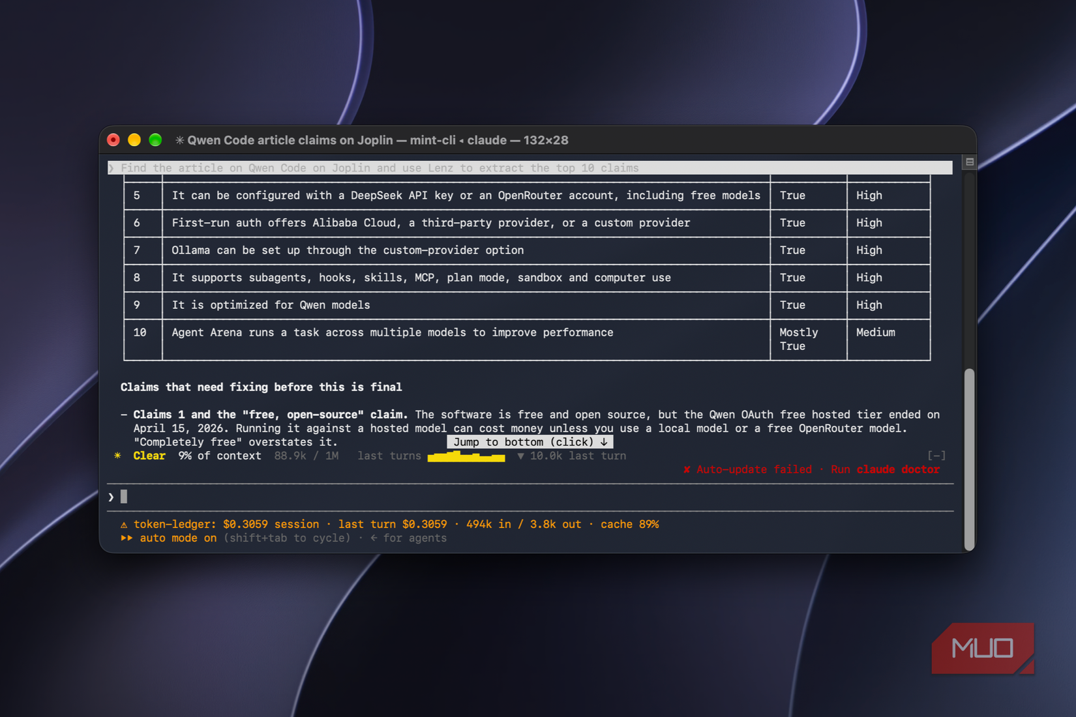Click the yellow last turns usage bar
The image size is (1076, 717).
(x=466, y=456)
